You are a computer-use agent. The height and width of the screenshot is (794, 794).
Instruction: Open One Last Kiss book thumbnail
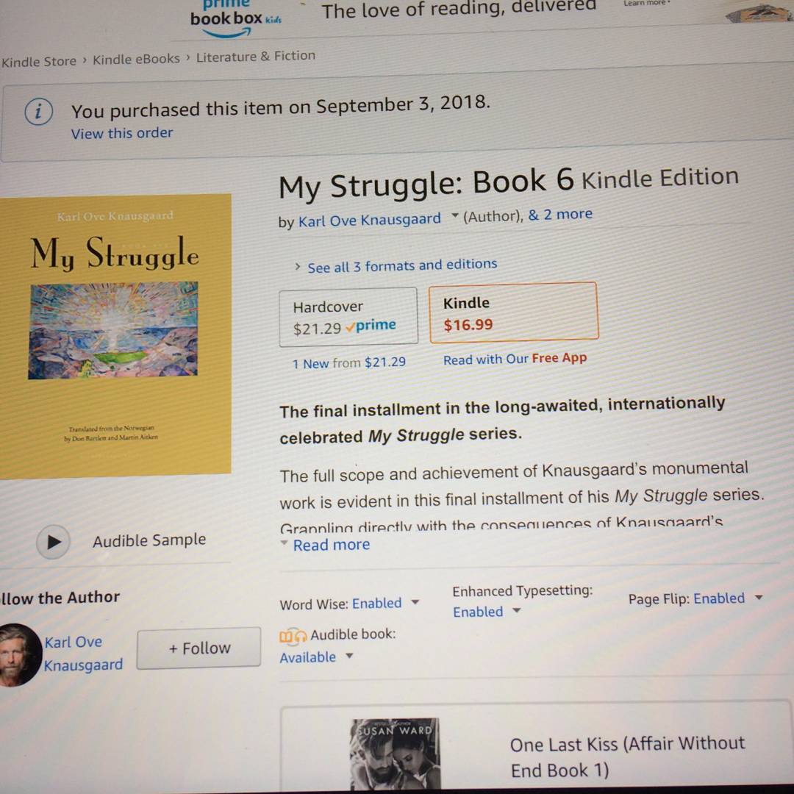(x=395, y=754)
